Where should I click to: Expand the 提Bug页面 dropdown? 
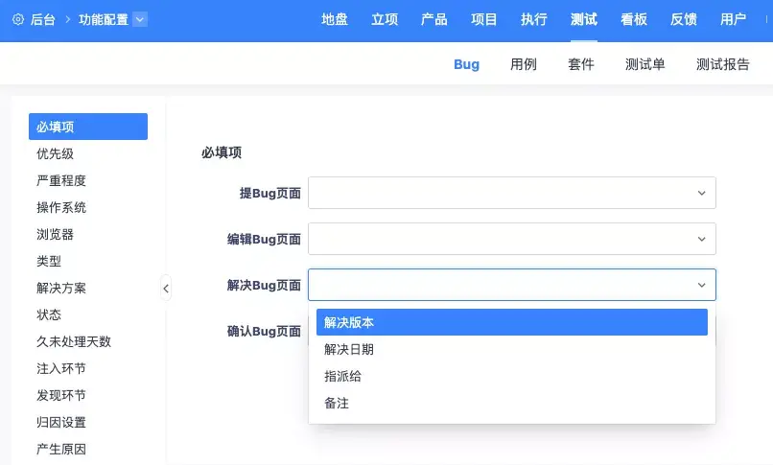tap(512, 193)
